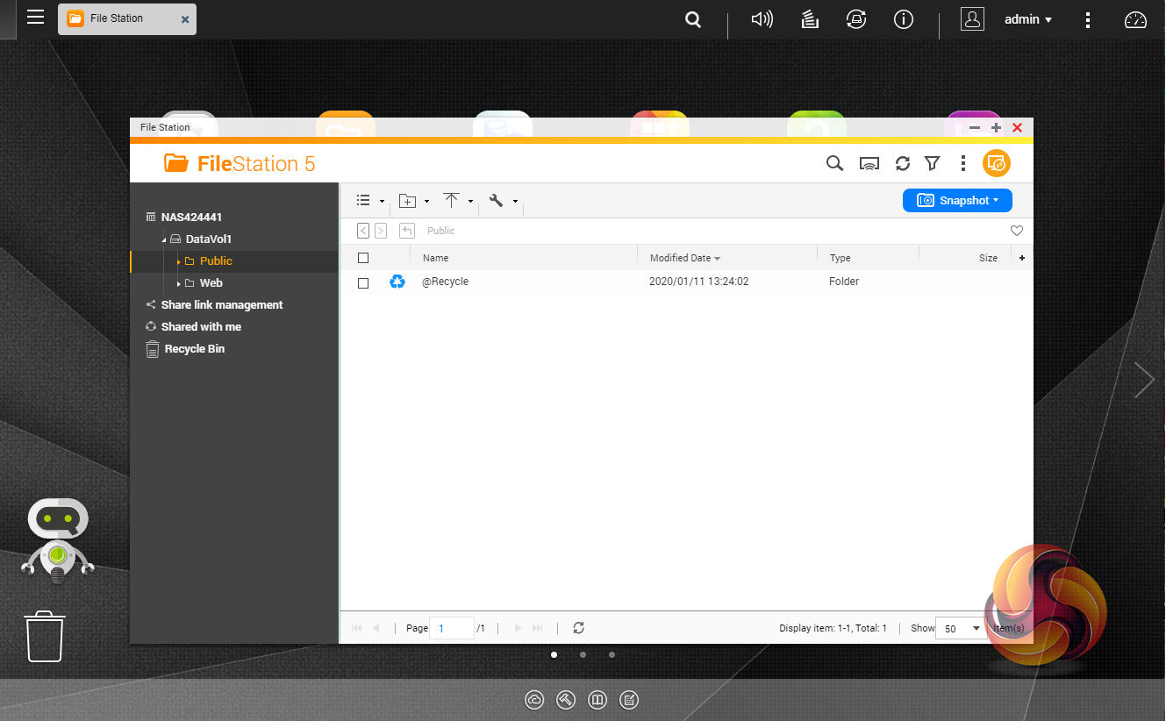The width and height of the screenshot is (1166, 721).
Task: Tick the select-all checkbox in the header row
Action: (x=363, y=258)
